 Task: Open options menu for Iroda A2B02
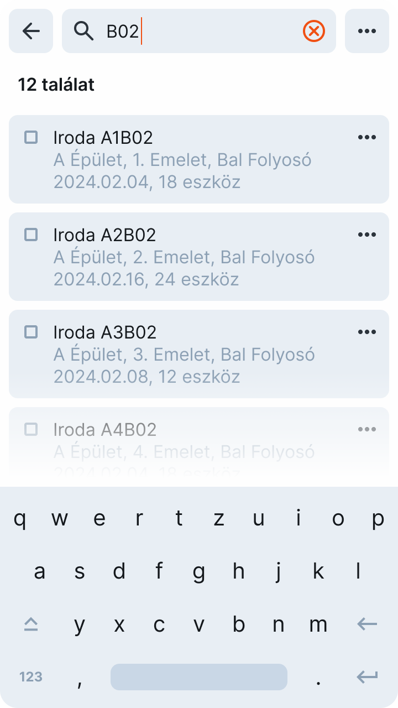pos(367,235)
